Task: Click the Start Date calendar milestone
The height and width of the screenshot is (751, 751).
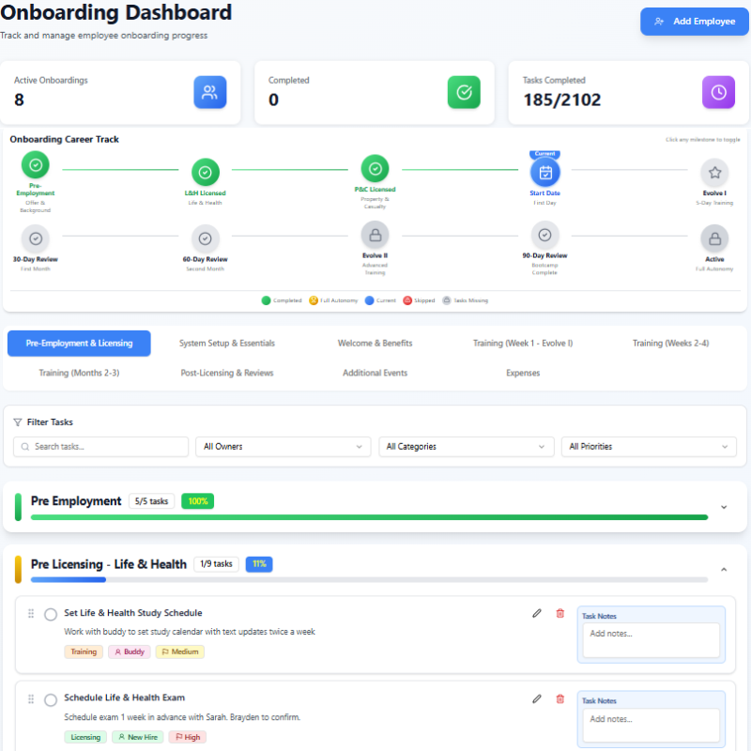Action: [545, 173]
